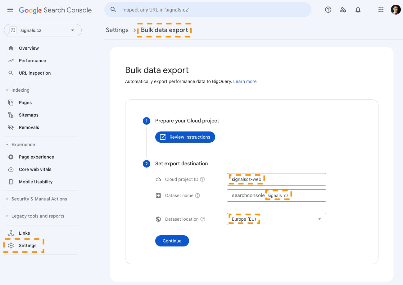Expand Security & Manual Actions section

click(x=7, y=199)
